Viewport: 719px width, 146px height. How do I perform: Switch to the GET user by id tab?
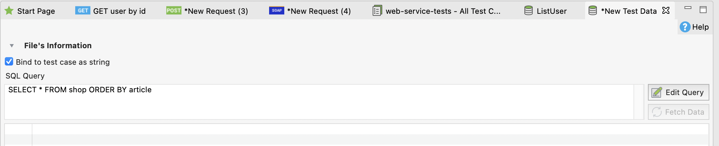click(x=119, y=11)
